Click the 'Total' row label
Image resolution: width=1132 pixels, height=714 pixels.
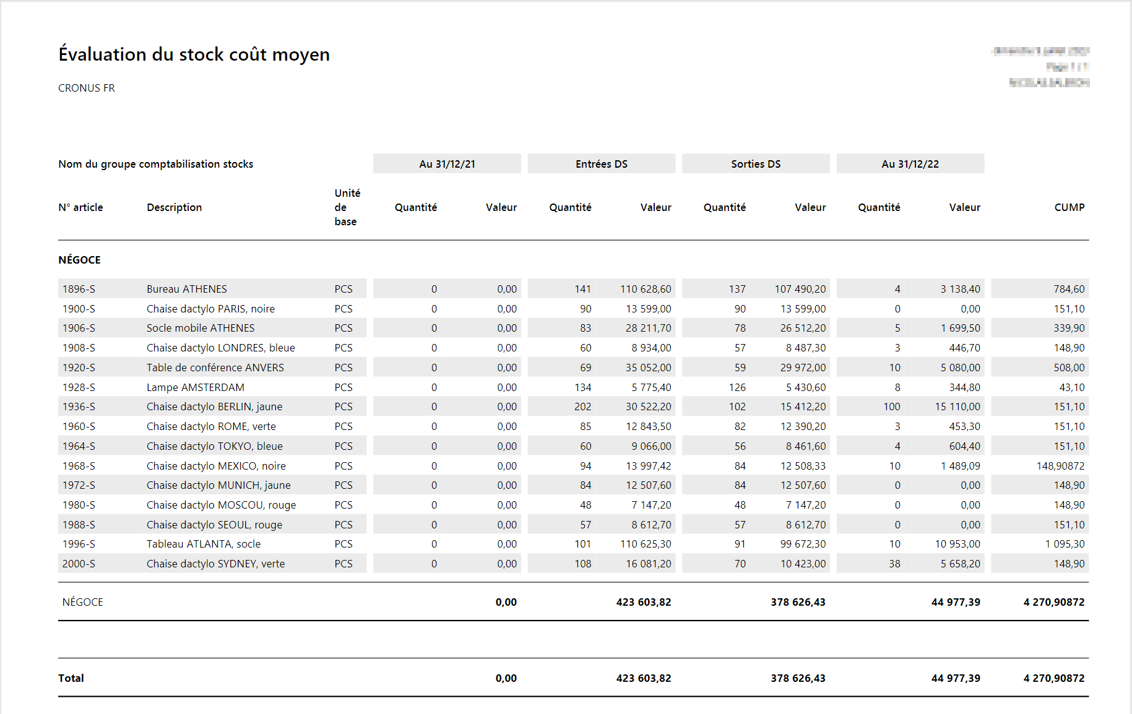point(71,678)
